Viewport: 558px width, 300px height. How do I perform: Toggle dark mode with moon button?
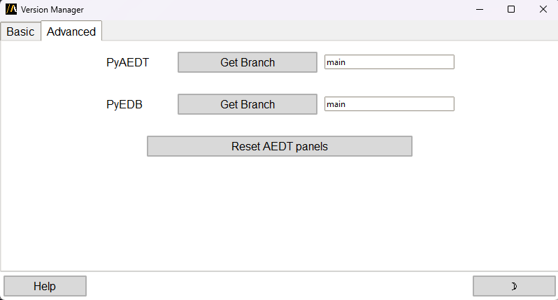click(x=514, y=286)
